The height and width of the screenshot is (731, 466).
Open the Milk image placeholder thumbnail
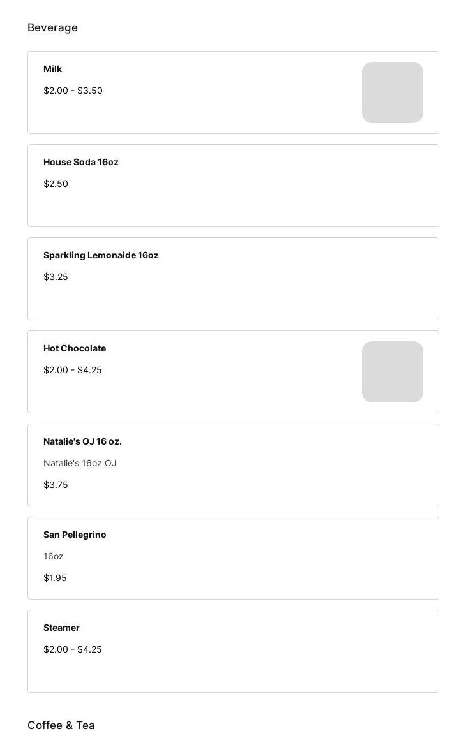point(392,92)
